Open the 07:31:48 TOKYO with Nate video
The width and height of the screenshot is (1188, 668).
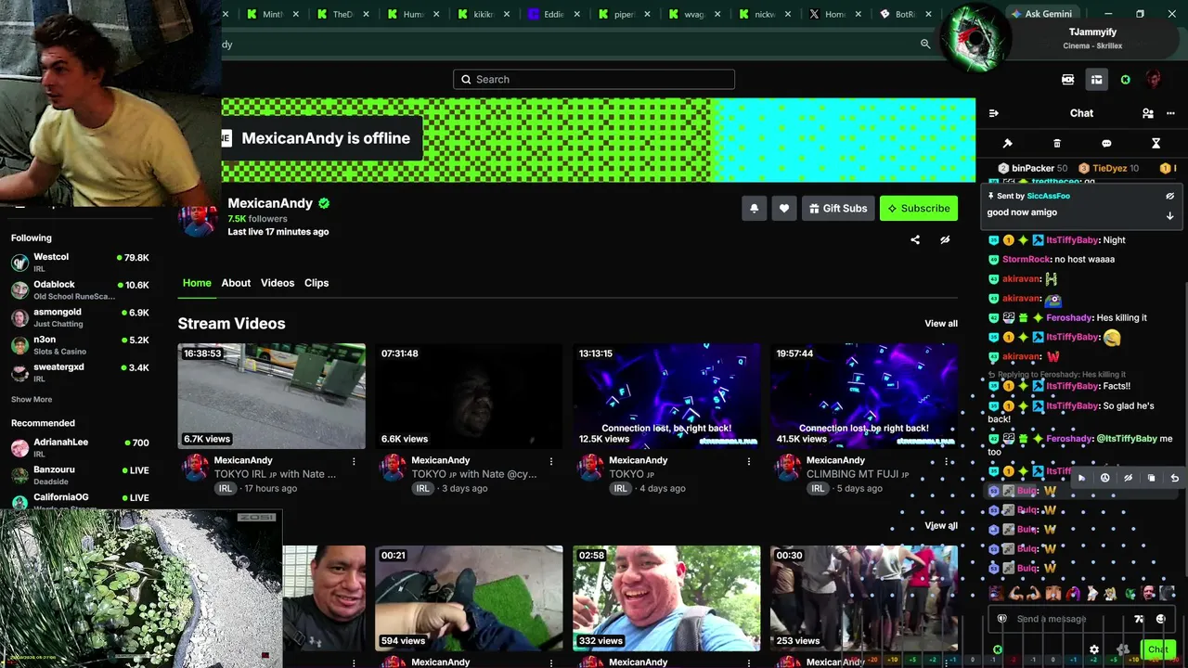coord(469,396)
